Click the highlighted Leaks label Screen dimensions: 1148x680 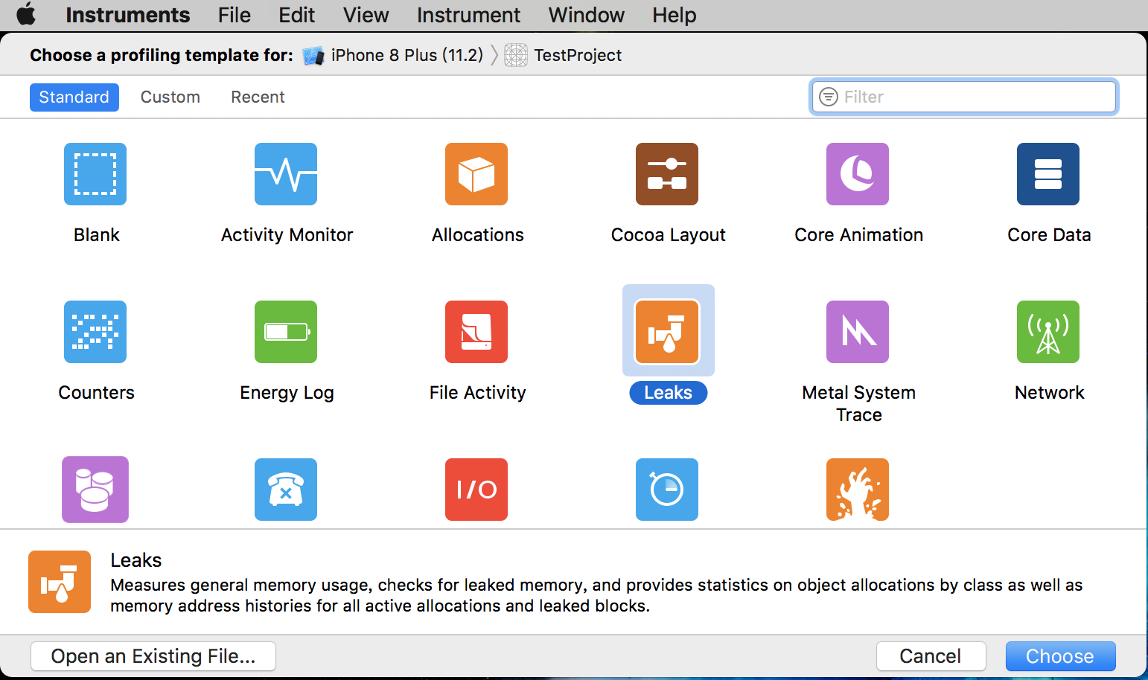pyautogui.click(x=669, y=393)
